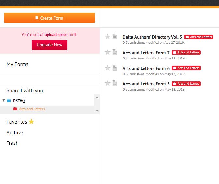Open Arts and Letters folder in sidebar tree
The width and height of the screenshot is (219, 184).
pyautogui.click(x=32, y=109)
